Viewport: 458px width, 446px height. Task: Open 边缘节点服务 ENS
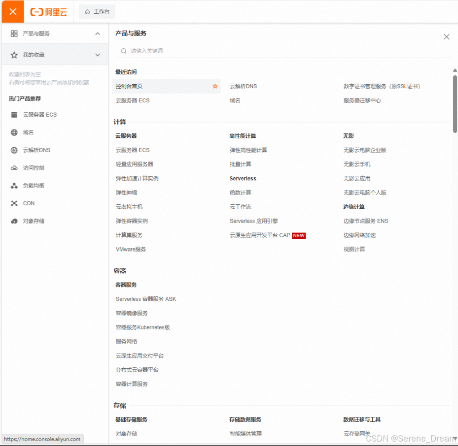[366, 221]
